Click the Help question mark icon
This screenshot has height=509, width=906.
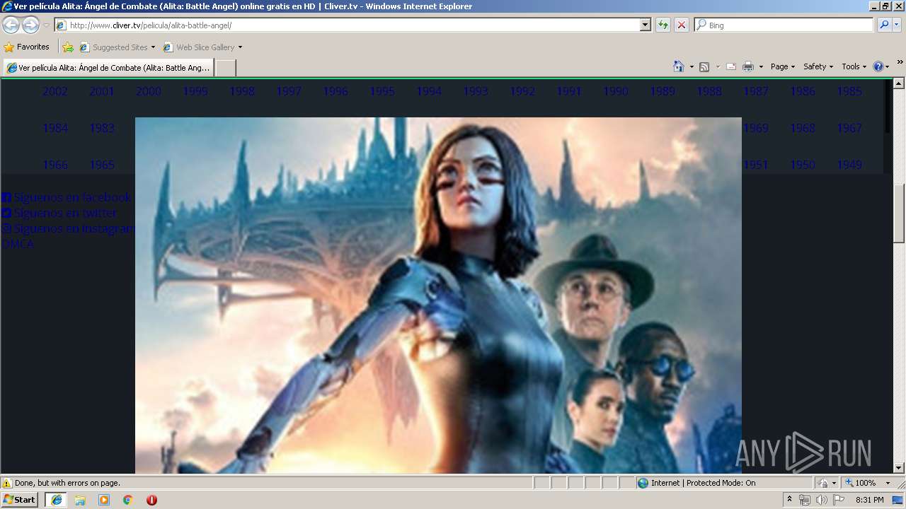pos(878,66)
